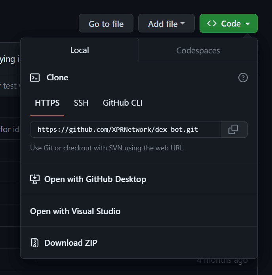The image size is (272, 275).
Task: Collapse the green Code dropdown
Action: 228,23
